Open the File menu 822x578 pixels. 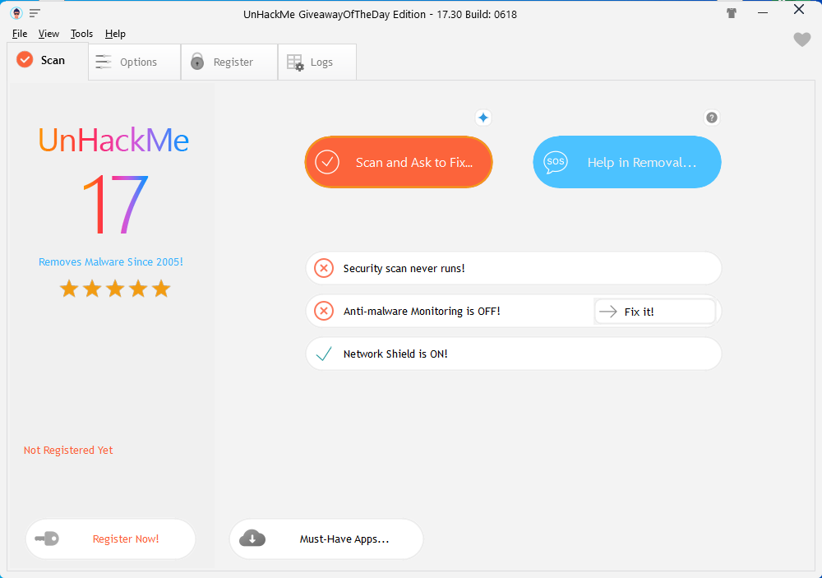pos(20,34)
